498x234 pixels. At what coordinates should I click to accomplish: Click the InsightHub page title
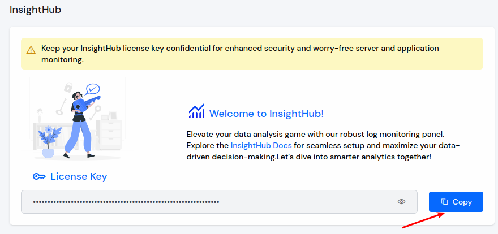point(35,10)
